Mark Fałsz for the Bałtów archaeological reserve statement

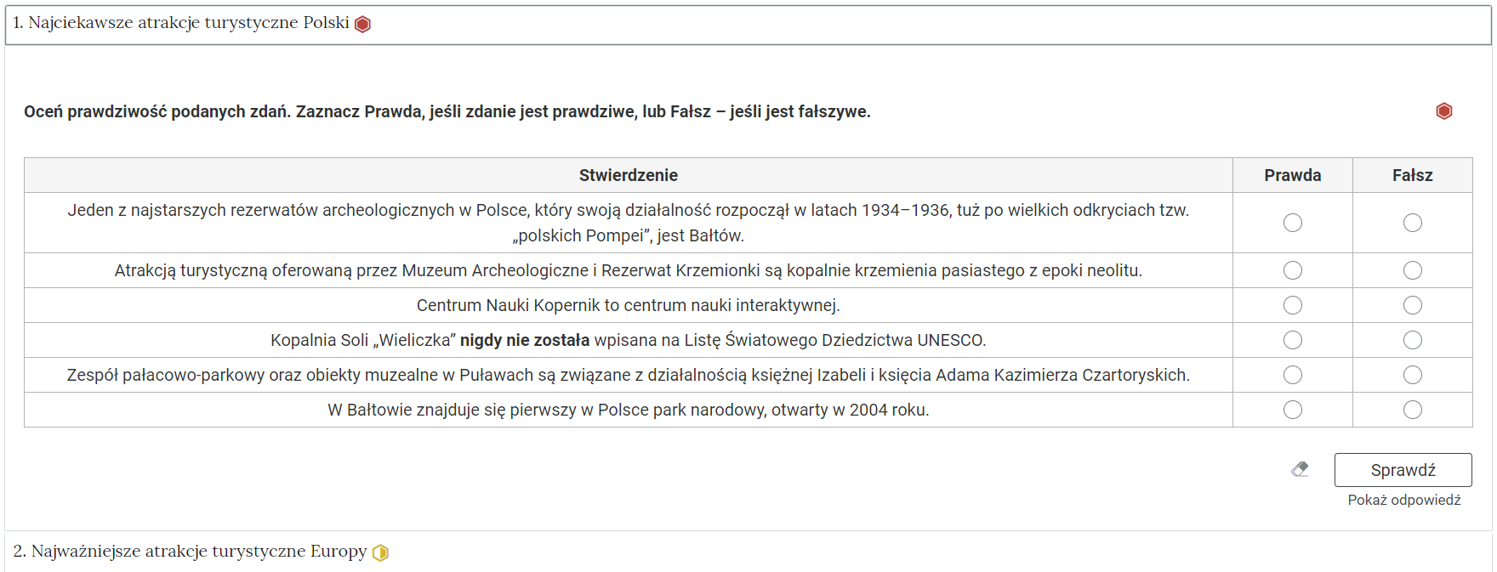click(x=1412, y=223)
